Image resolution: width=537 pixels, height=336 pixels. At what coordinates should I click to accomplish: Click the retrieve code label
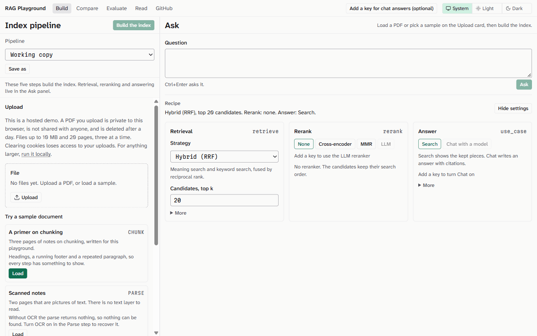pos(266,131)
